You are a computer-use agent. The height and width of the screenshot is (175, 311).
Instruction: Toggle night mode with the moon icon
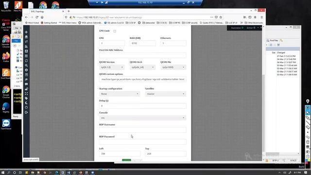click(x=26, y=103)
